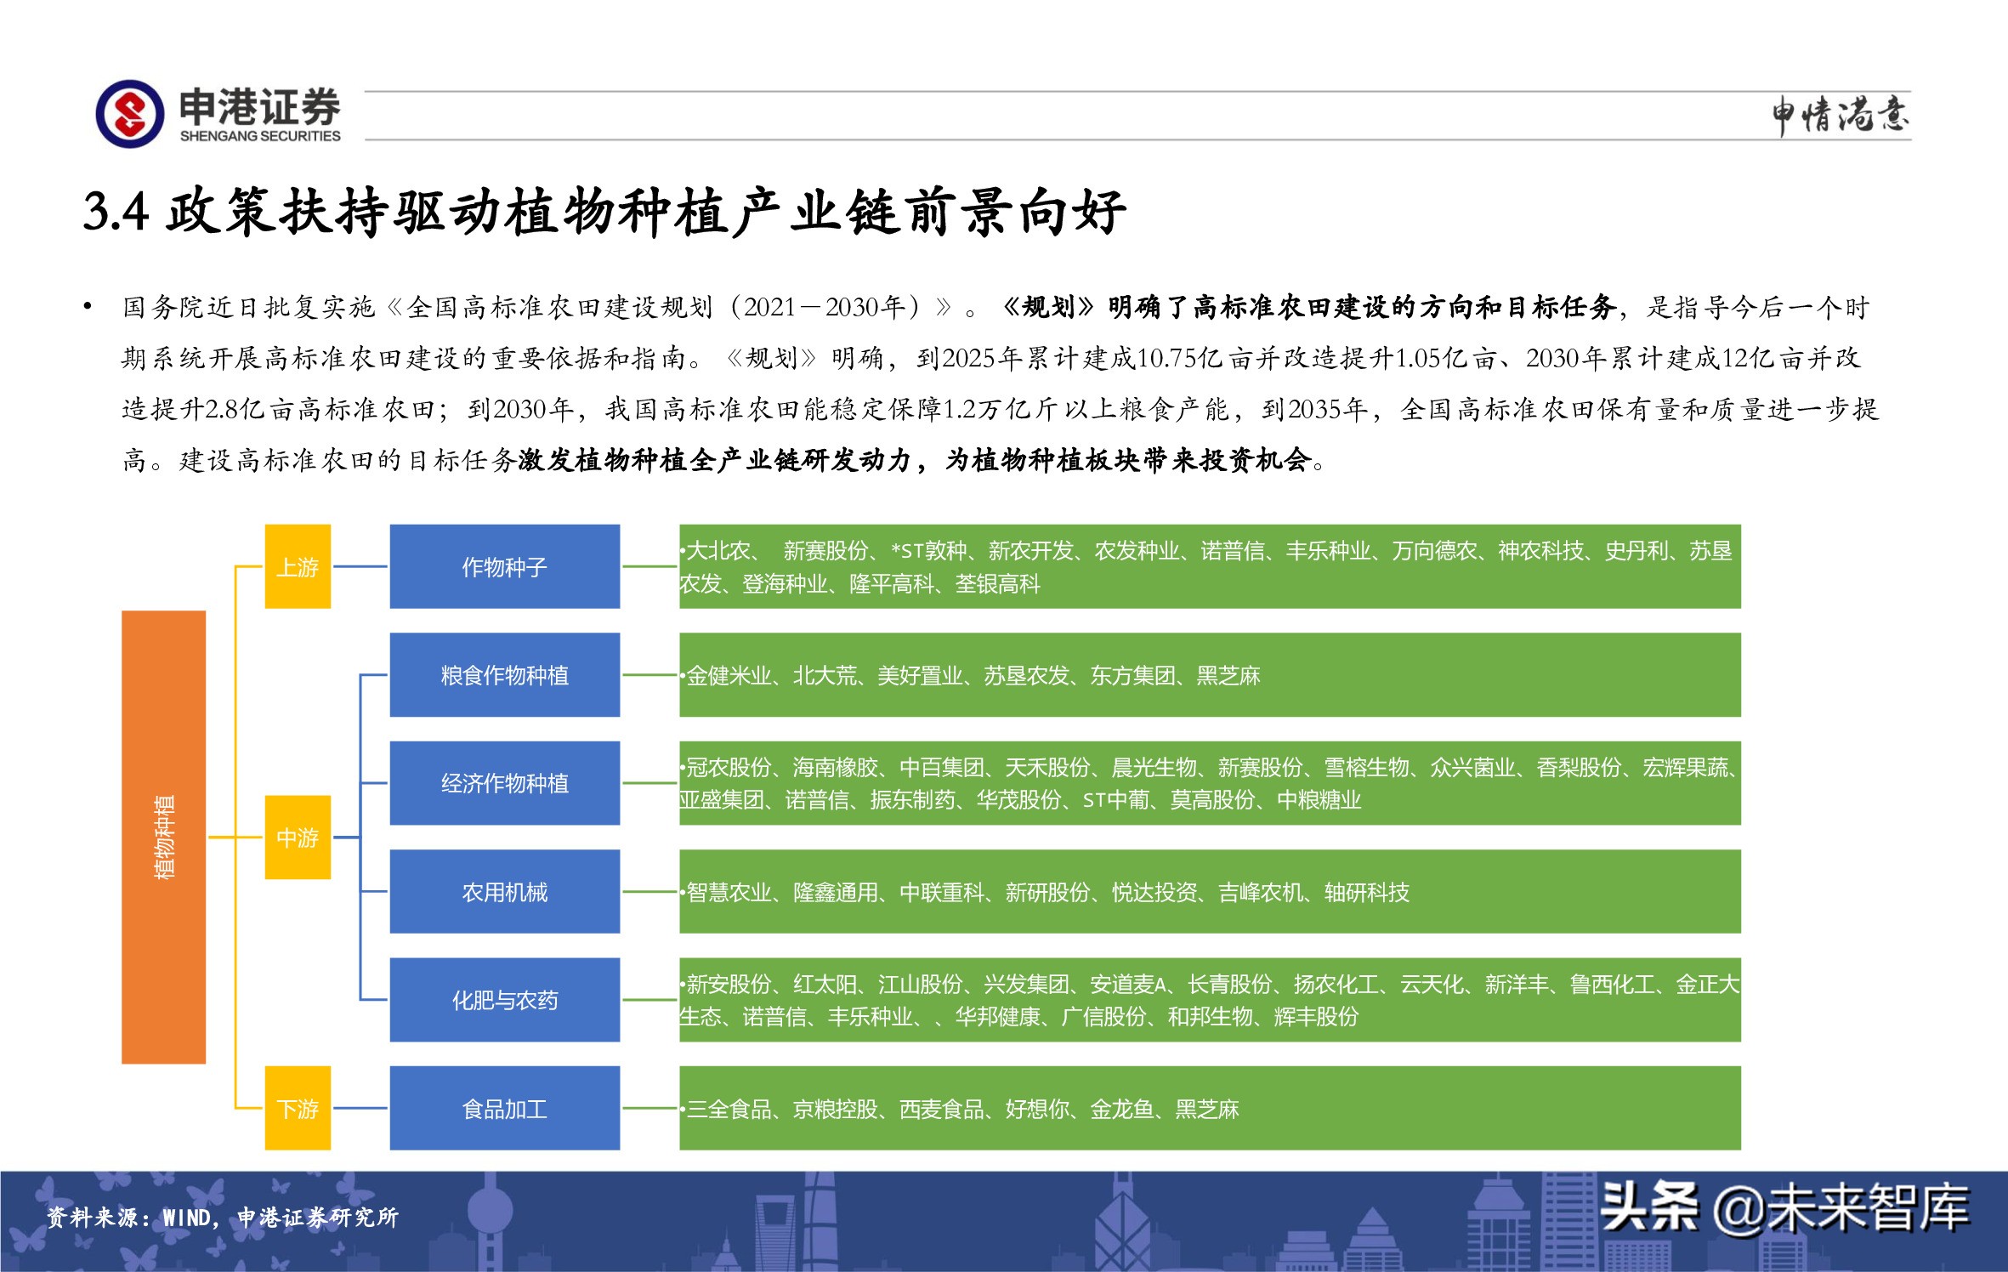Click the 申港证券 Shengang Securities logo
The width and height of the screenshot is (2008, 1272).
click(218, 114)
